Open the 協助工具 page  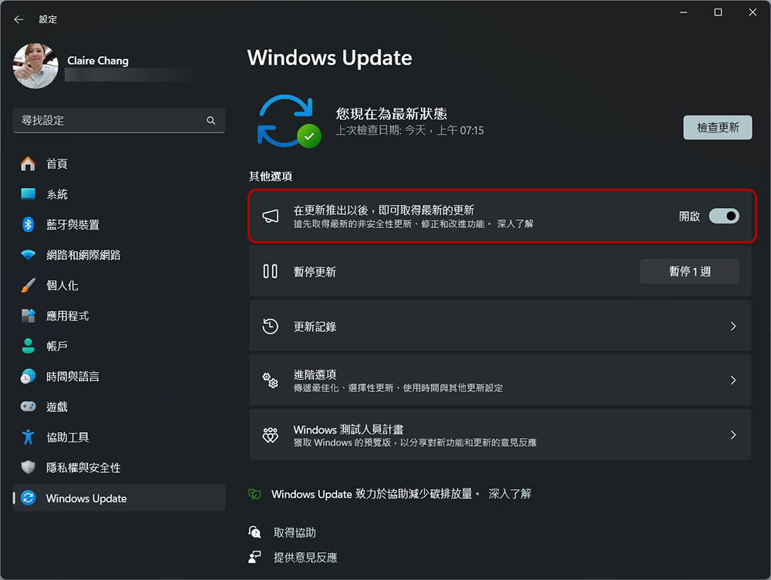[x=119, y=437]
